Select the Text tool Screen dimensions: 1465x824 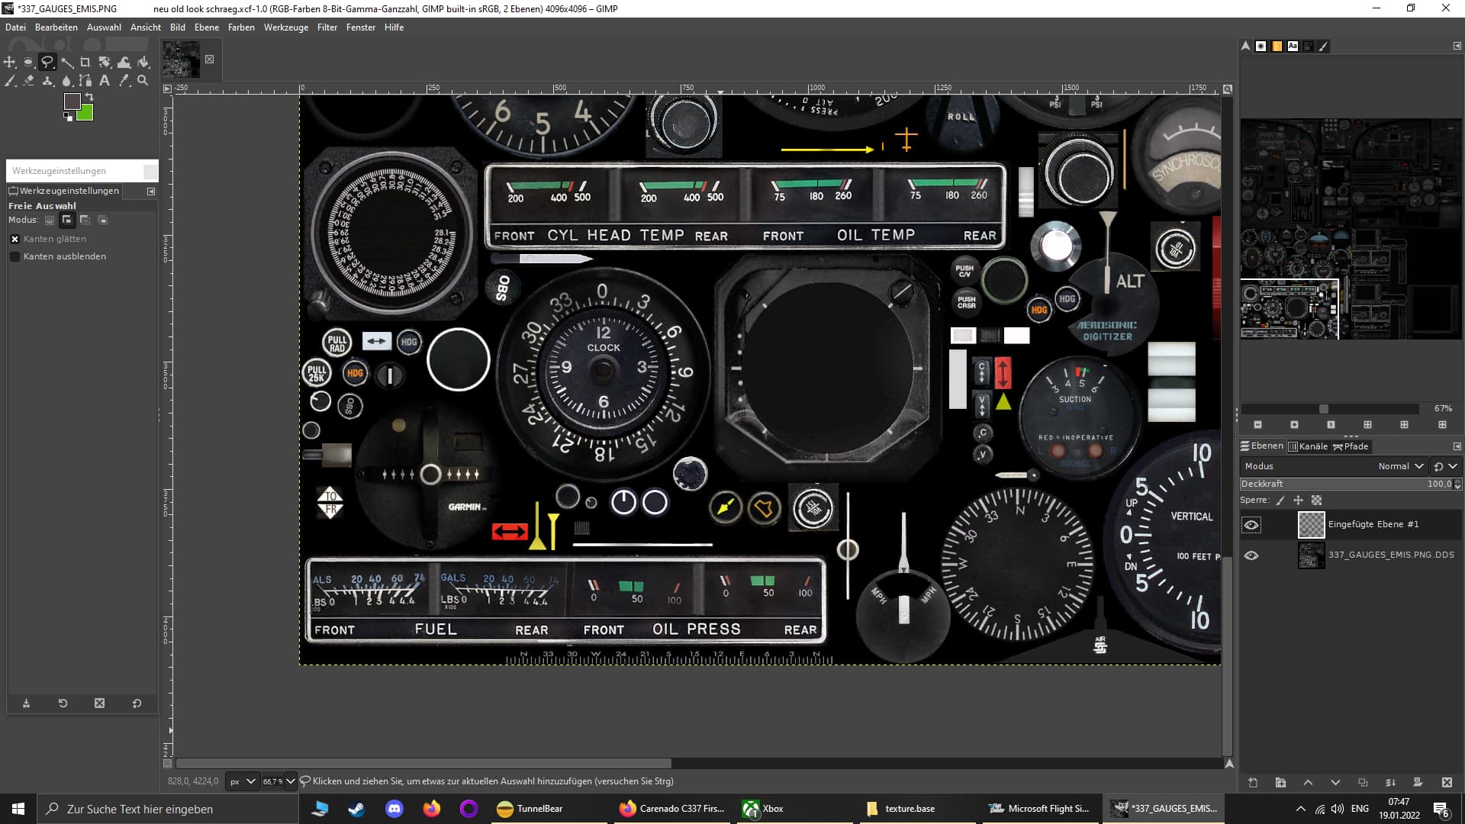105,80
